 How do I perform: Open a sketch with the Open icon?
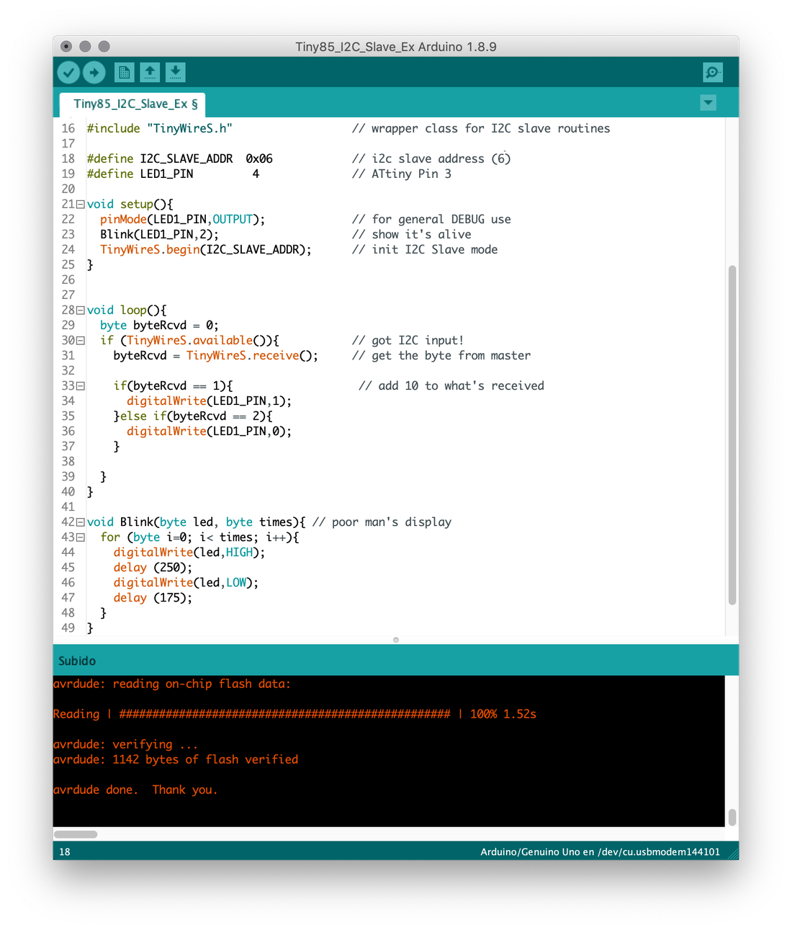coord(150,72)
